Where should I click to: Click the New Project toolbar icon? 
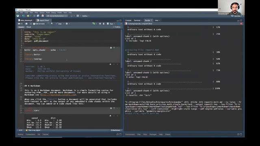pyautogui.click(x=24, y=16)
